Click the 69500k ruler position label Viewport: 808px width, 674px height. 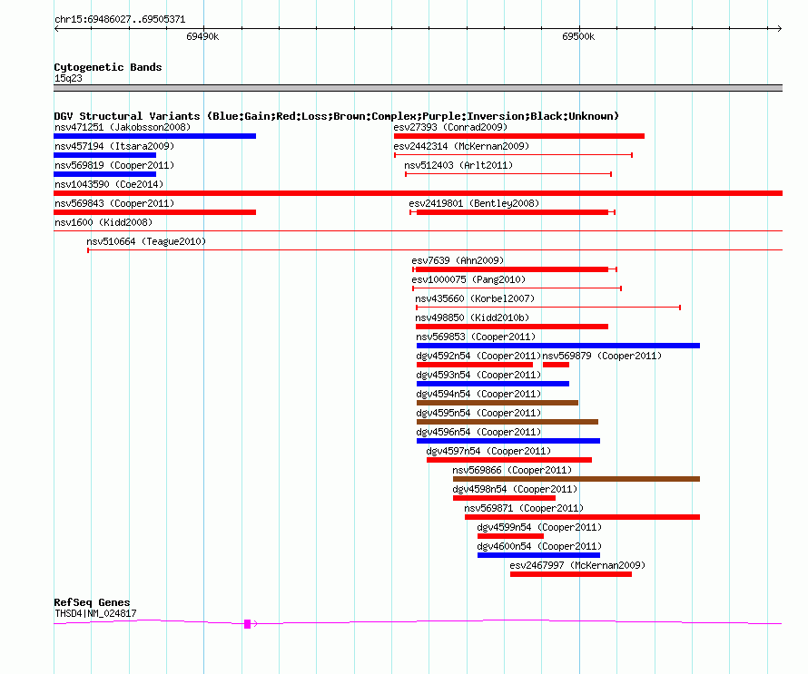578,36
